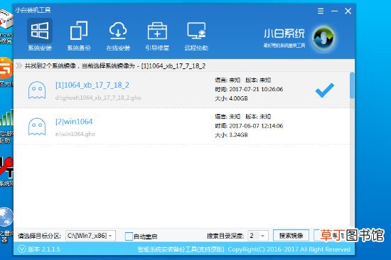
Task: Click the ghost icon of 1064_xb_17_7_18_2
Action: coord(37,90)
